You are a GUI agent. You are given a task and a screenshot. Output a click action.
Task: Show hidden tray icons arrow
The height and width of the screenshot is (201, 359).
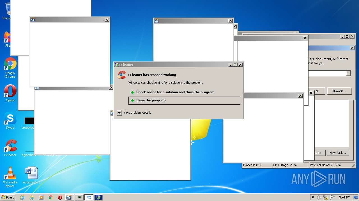313,197
